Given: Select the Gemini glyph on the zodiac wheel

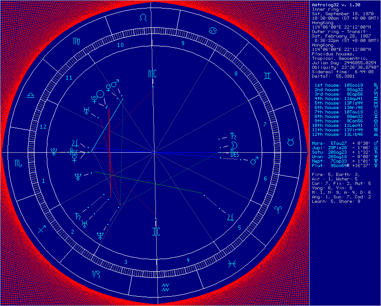Looking at the screenshot, I should click(x=267, y=76).
